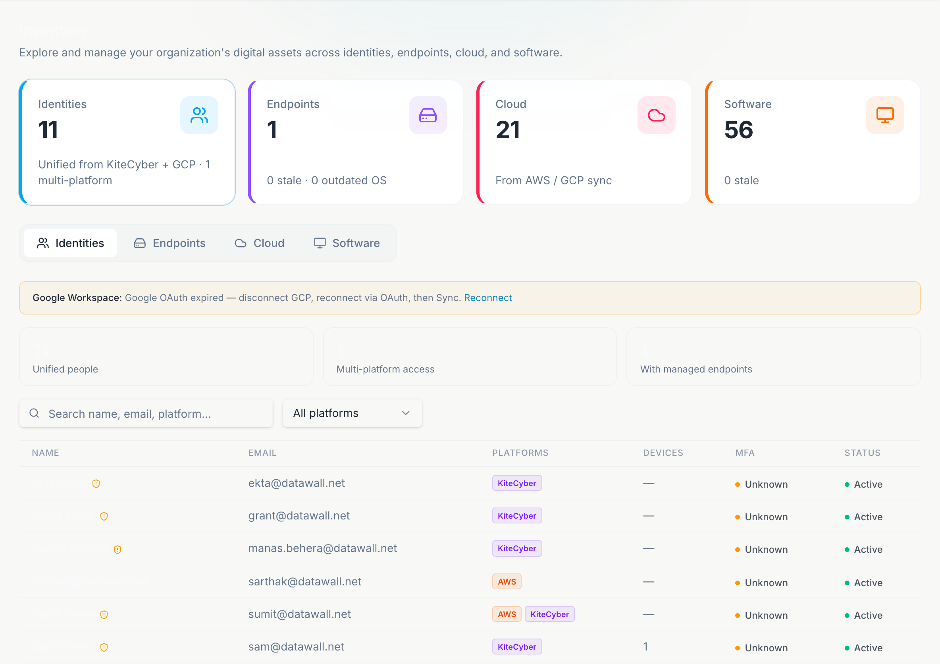Viewport: 940px width, 664px height.
Task: Click Unknown MFA status in ekta@datawall.net row
Action: point(761,484)
